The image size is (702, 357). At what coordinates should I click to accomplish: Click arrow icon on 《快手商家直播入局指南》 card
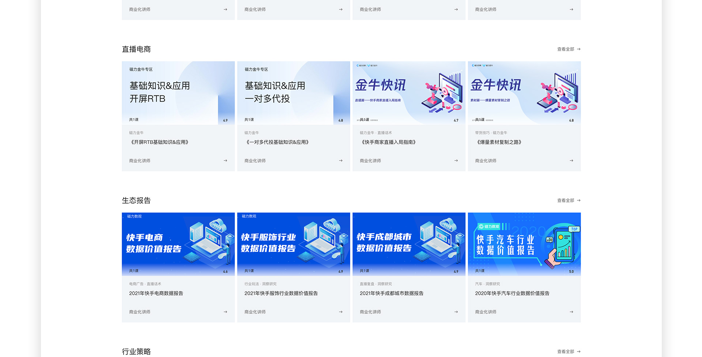pos(456,161)
